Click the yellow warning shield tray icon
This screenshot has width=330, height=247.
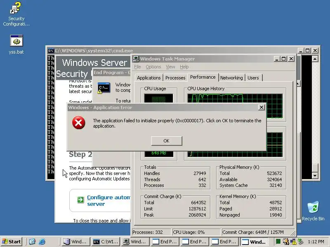tap(293, 242)
